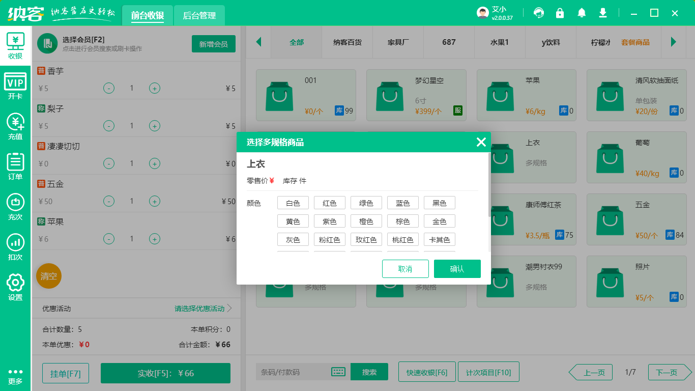Switch to the 后台管理 tab

(x=199, y=16)
